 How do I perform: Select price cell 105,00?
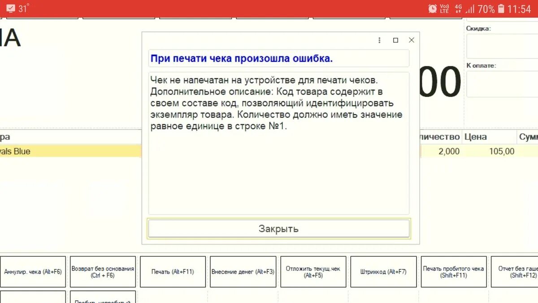coord(490,151)
